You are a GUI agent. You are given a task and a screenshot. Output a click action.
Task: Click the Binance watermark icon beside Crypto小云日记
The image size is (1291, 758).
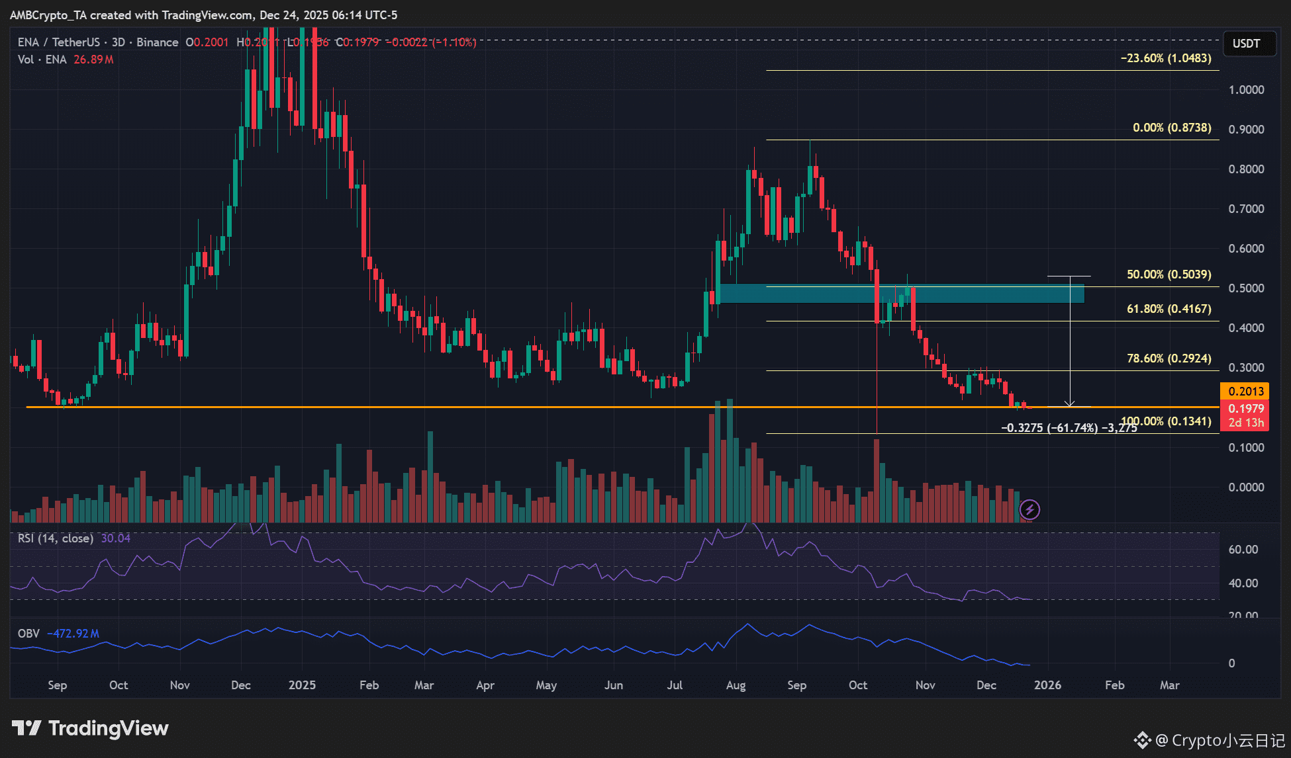[x=1143, y=740]
